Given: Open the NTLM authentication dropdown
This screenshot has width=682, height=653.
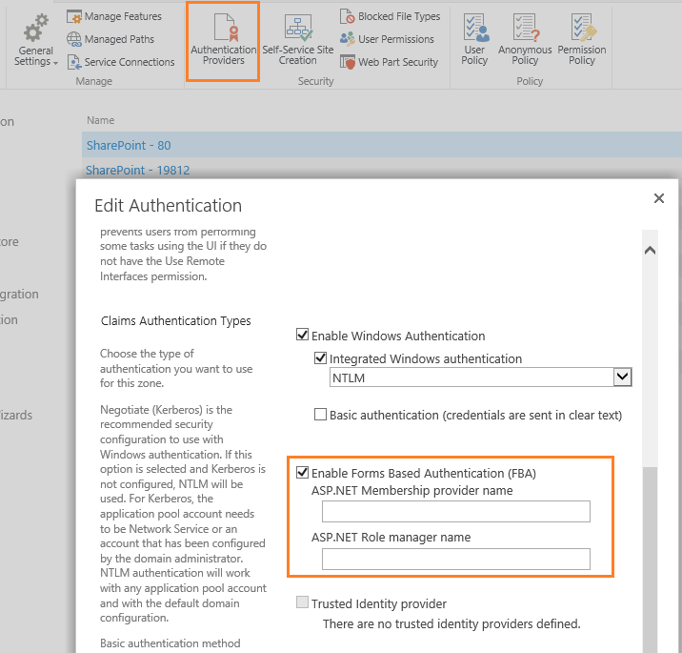Looking at the screenshot, I should (x=623, y=377).
